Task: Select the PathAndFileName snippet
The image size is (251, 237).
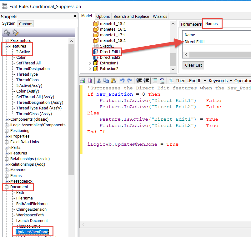Action: [32, 204]
